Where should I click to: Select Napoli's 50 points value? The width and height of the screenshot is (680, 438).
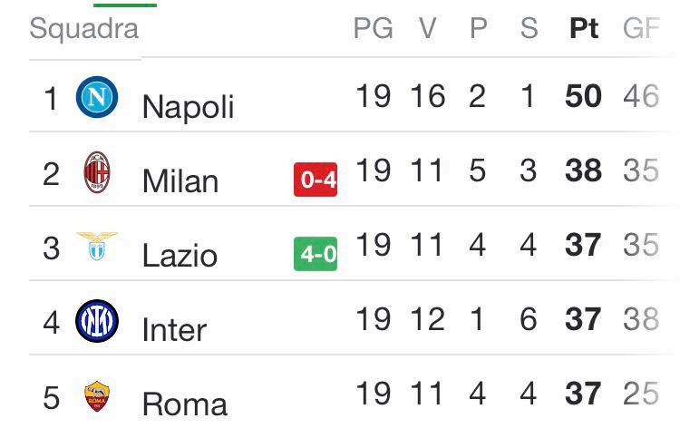tap(583, 96)
